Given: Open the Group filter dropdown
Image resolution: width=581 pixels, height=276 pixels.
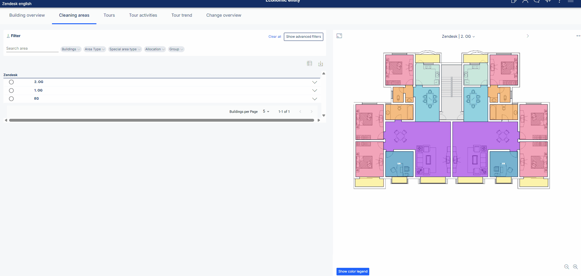Looking at the screenshot, I should pyautogui.click(x=176, y=49).
